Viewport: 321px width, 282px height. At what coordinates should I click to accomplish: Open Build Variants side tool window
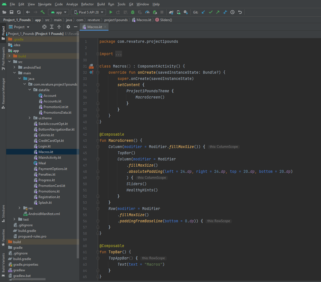click(x=3, y=265)
